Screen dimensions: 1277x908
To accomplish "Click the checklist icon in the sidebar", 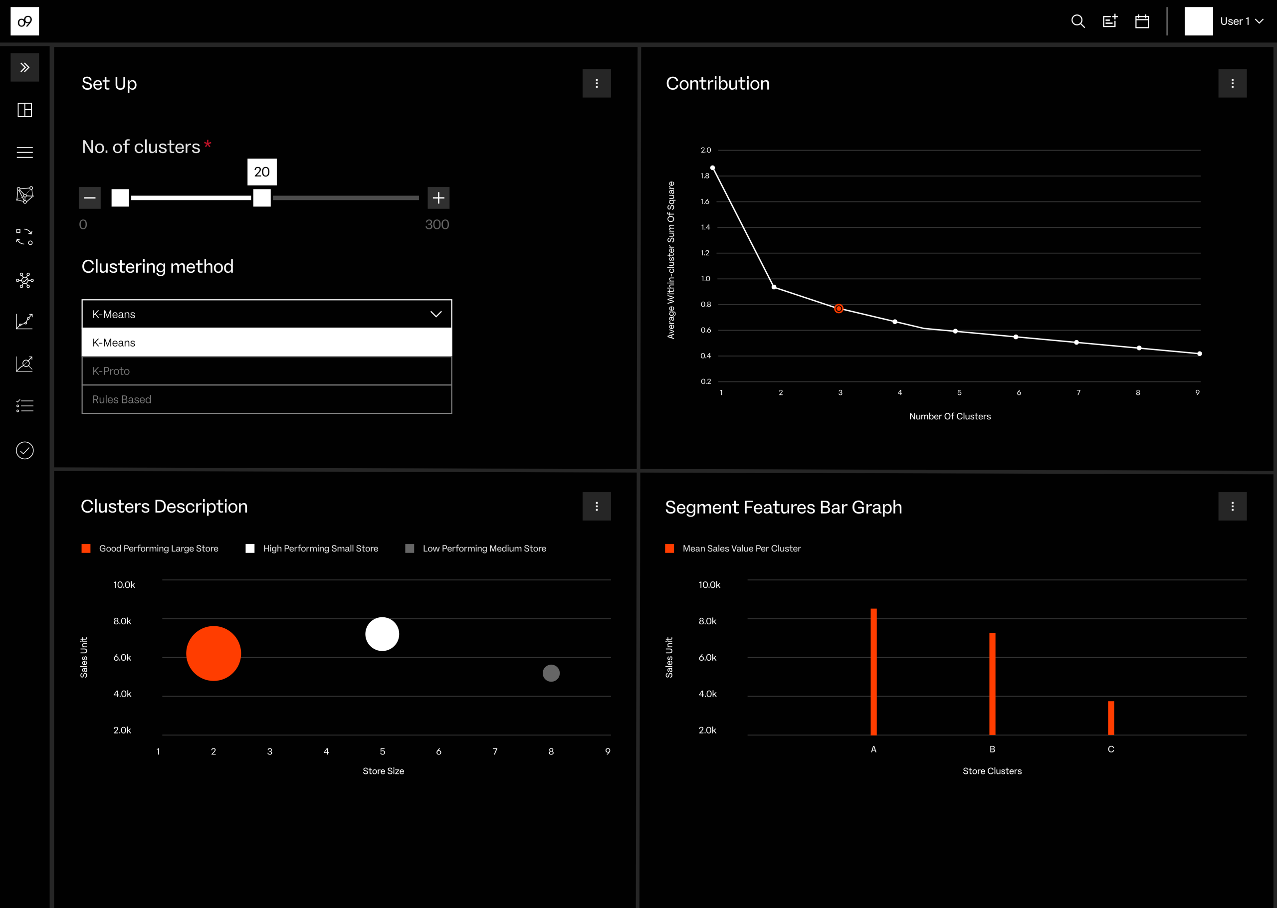I will point(24,405).
